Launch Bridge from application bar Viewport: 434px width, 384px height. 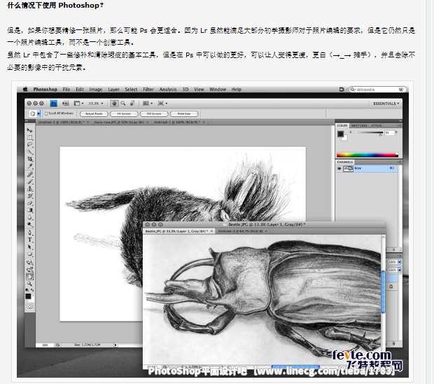point(66,104)
